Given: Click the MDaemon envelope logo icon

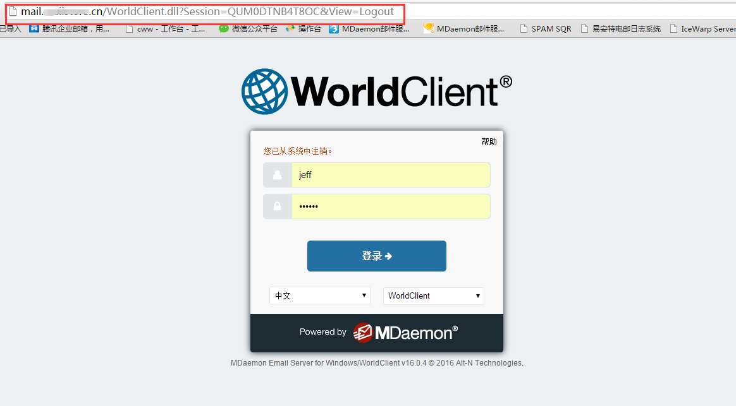Looking at the screenshot, I should pyautogui.click(x=363, y=333).
